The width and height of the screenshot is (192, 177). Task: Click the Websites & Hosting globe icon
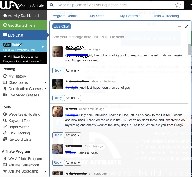[x=5, y=114]
